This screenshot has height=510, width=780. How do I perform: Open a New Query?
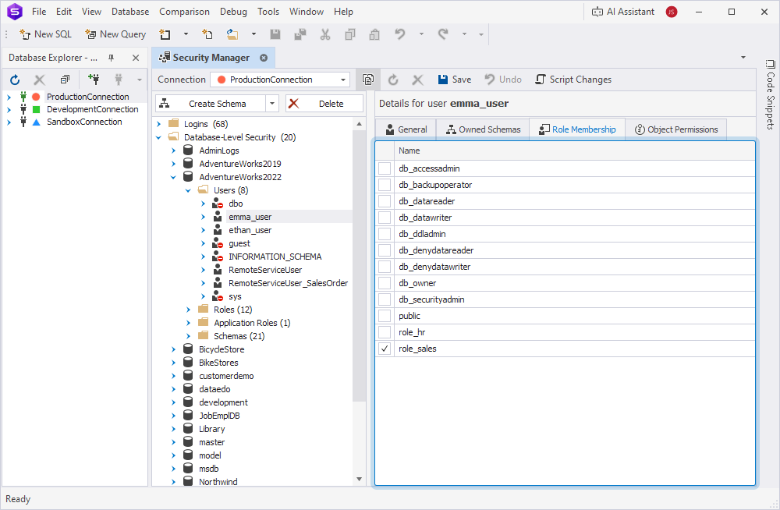pos(115,34)
